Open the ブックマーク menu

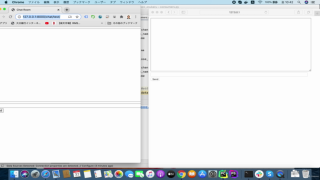click(81, 2)
